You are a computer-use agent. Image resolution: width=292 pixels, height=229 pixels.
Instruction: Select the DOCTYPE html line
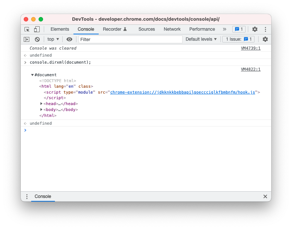pyautogui.click(x=58, y=81)
